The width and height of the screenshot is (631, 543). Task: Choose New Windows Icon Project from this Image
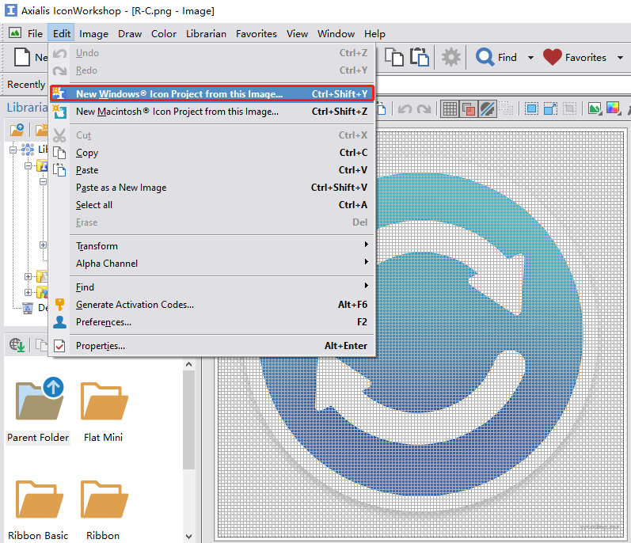(179, 93)
